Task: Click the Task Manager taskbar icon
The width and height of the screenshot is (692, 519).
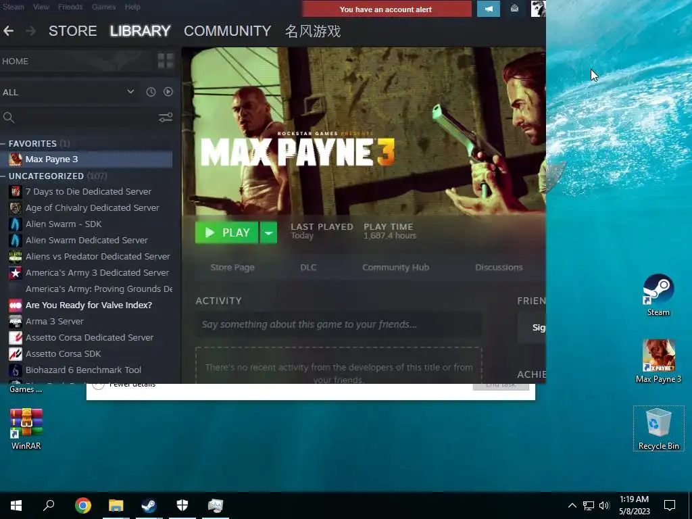Action: 216,505
